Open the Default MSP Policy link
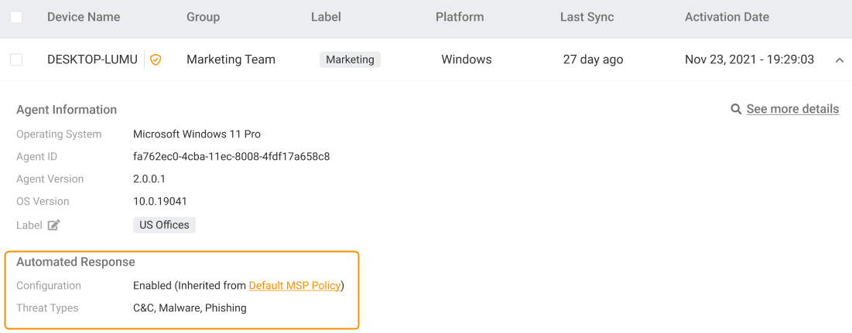852x333 pixels. [x=295, y=286]
